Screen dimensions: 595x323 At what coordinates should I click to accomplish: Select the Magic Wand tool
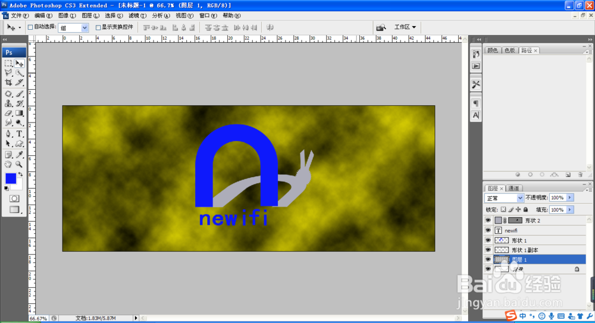tap(20, 73)
